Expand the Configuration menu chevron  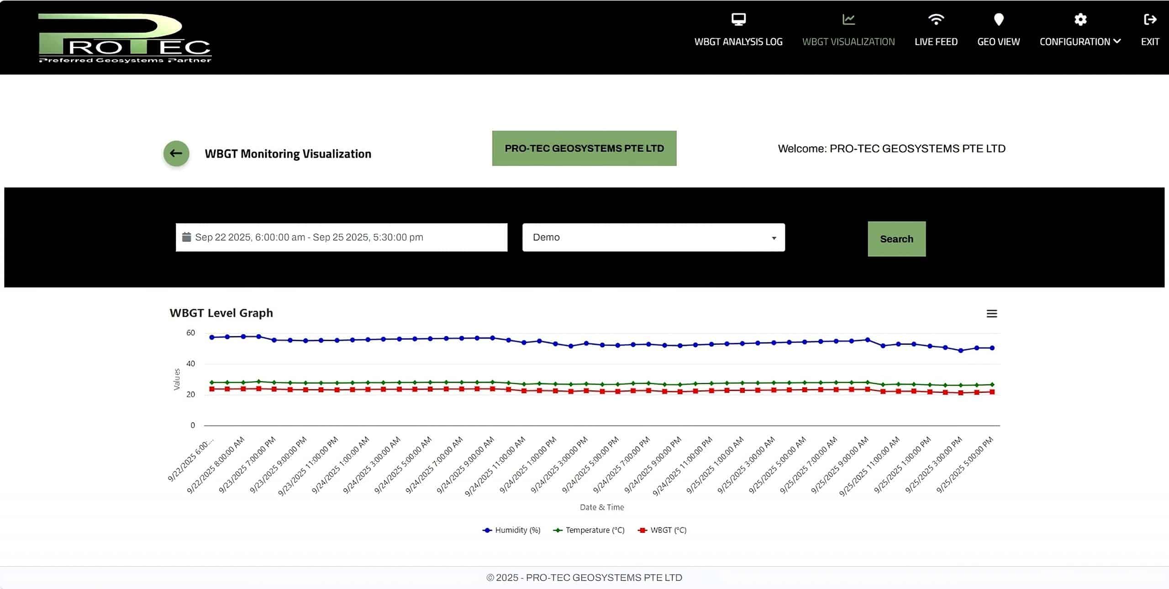click(1117, 41)
